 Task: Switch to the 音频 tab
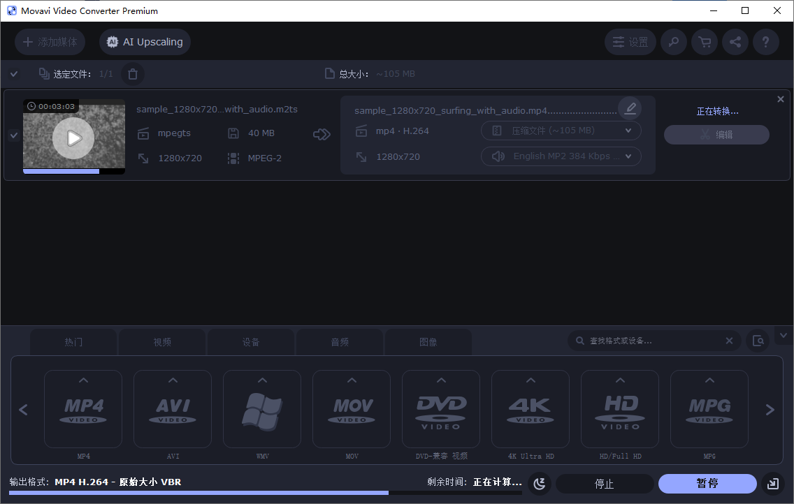pos(340,342)
